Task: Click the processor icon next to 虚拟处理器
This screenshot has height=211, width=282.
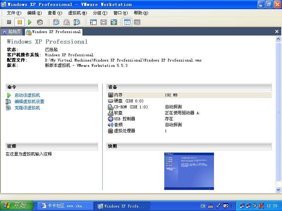Action: tap(110, 131)
